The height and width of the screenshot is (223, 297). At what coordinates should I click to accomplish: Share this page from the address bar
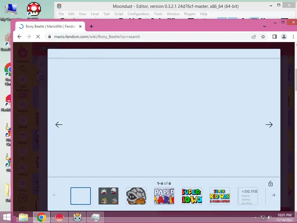point(254,37)
